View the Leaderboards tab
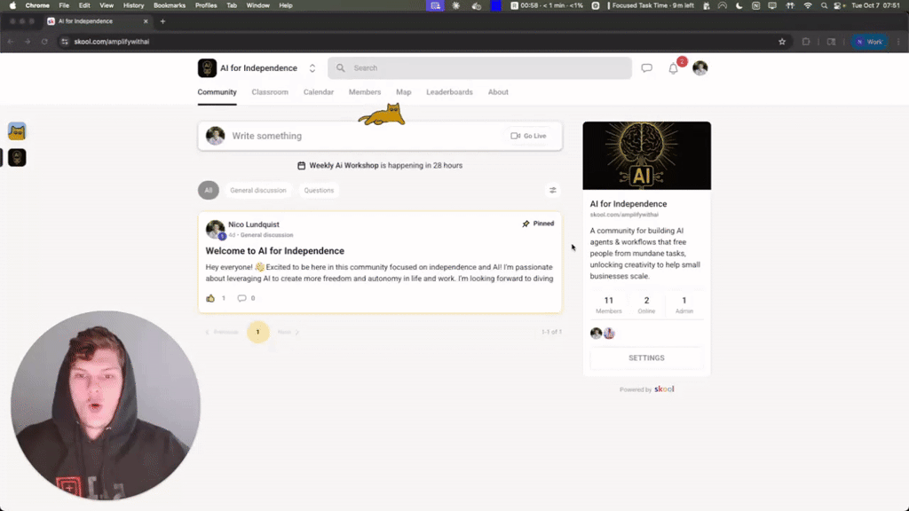909x511 pixels. click(x=449, y=92)
